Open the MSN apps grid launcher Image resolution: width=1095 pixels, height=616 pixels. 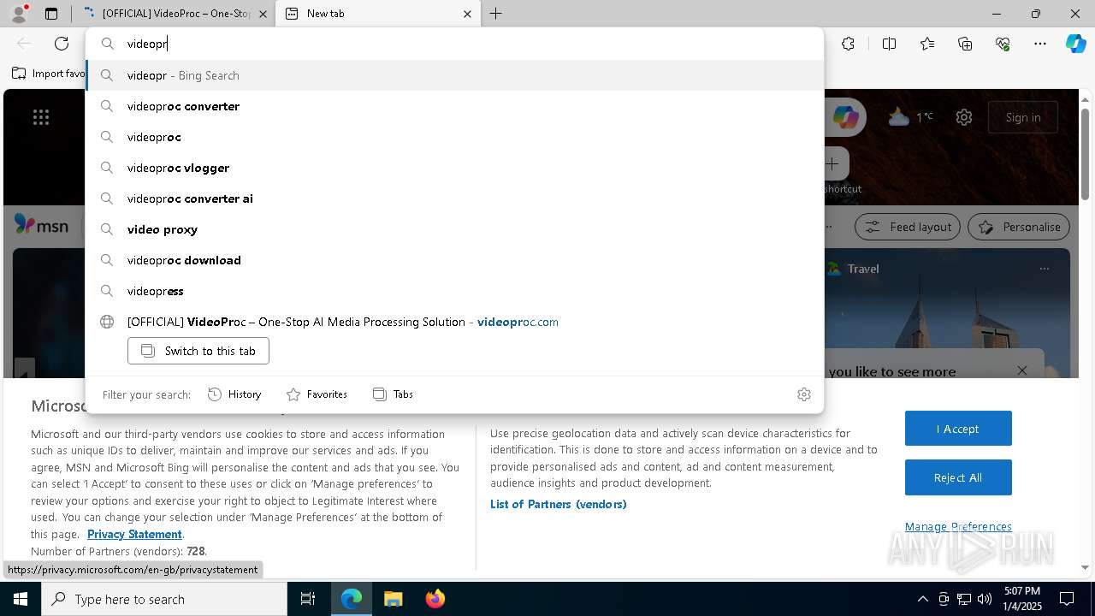[41, 117]
